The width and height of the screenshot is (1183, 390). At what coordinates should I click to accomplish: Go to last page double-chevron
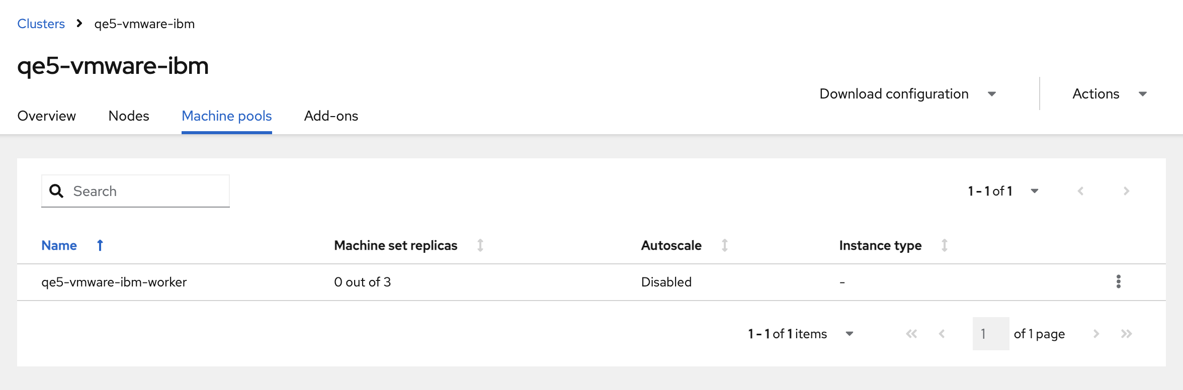(x=1127, y=334)
